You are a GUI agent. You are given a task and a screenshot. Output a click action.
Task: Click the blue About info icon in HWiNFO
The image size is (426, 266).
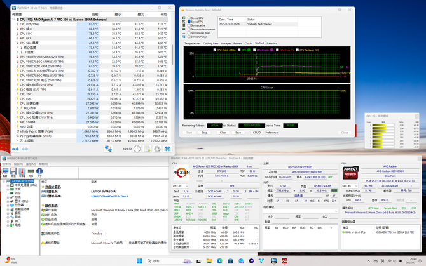click(x=39, y=171)
